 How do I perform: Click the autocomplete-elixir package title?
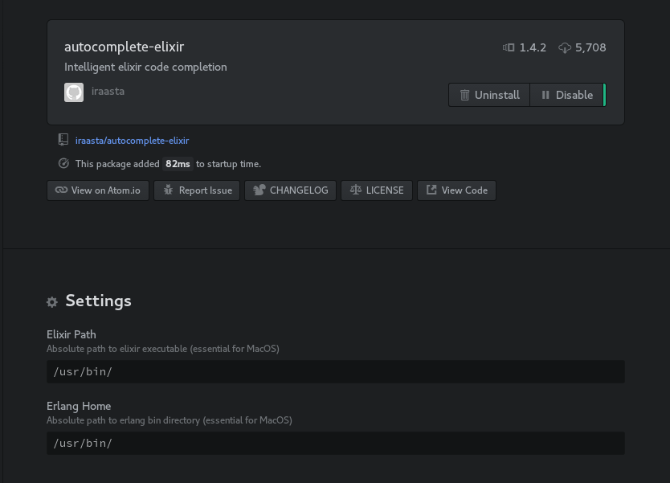[125, 47]
